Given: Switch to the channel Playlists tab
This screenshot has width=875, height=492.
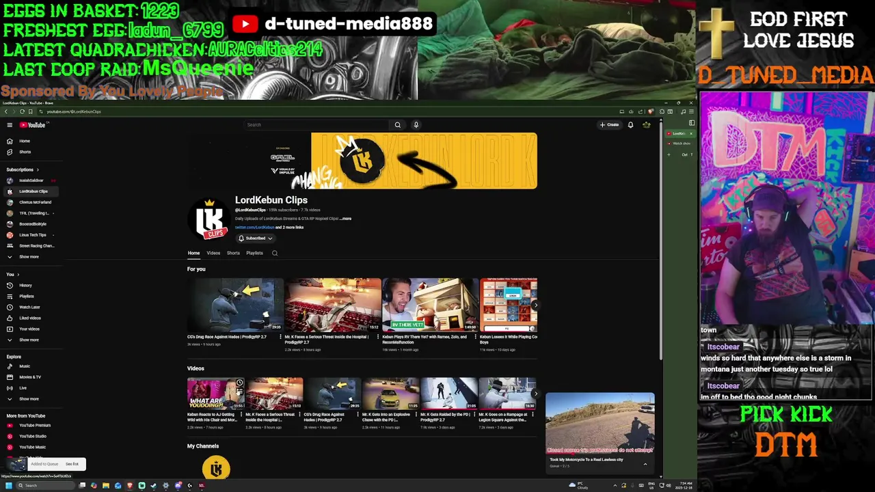Looking at the screenshot, I should click(x=254, y=253).
